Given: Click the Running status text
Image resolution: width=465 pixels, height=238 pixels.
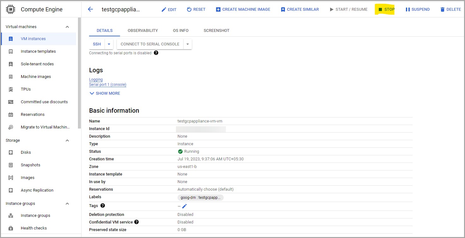Looking at the screenshot, I should (x=192, y=152).
